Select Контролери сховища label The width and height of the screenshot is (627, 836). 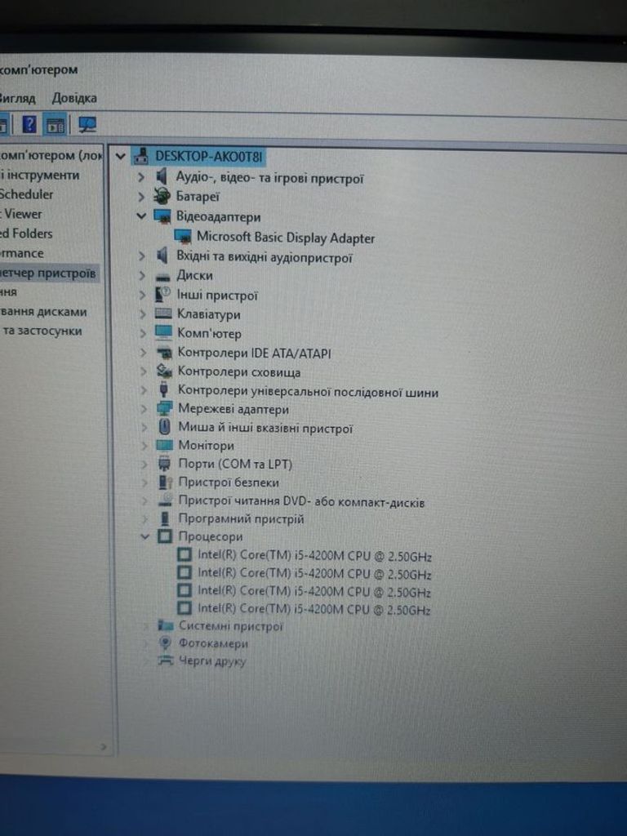click(x=239, y=371)
